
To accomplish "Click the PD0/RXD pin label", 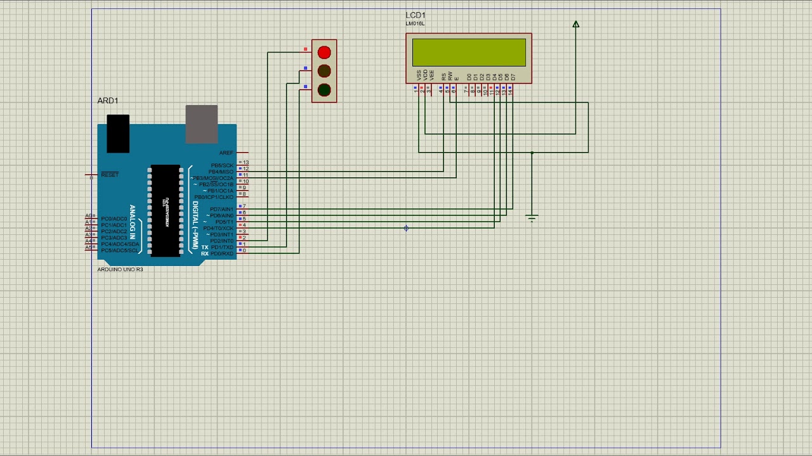I will 222,253.
